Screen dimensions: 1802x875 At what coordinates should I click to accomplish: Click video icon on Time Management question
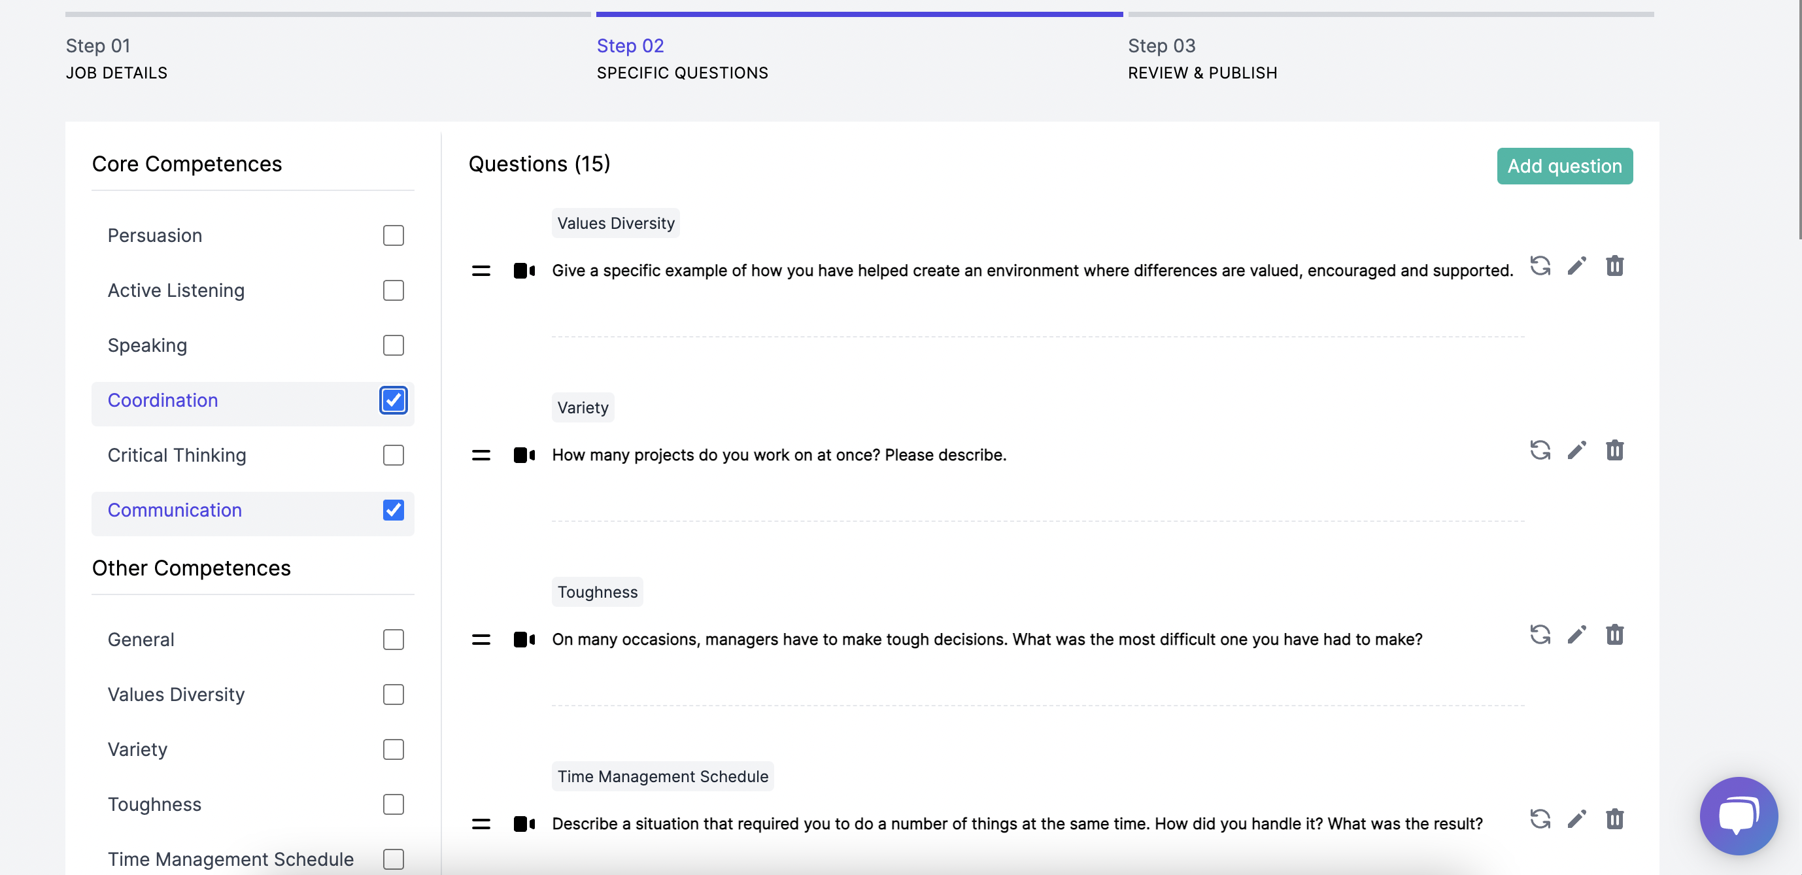[524, 824]
